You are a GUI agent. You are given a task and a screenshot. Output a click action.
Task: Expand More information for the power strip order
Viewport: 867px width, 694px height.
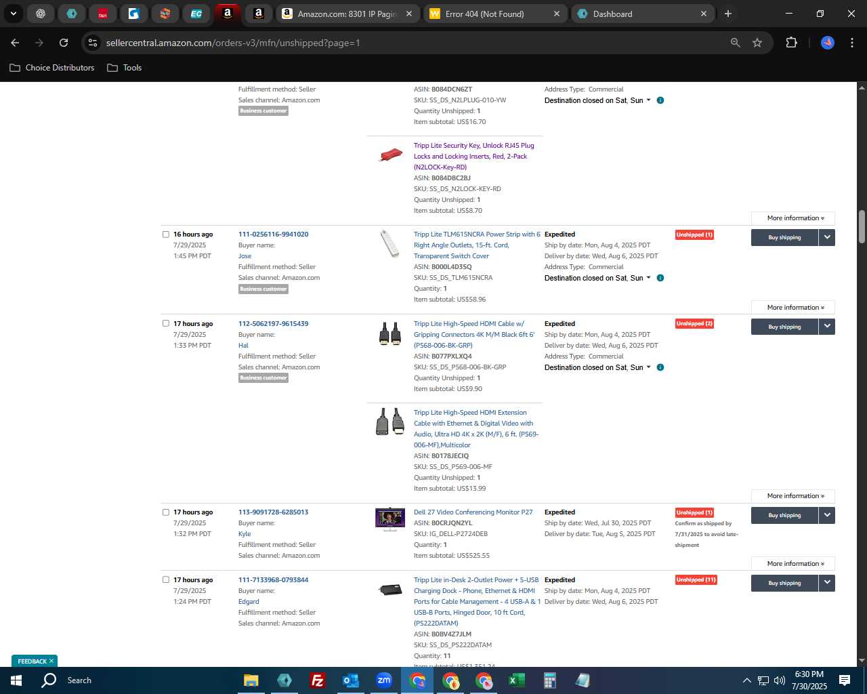click(x=793, y=308)
